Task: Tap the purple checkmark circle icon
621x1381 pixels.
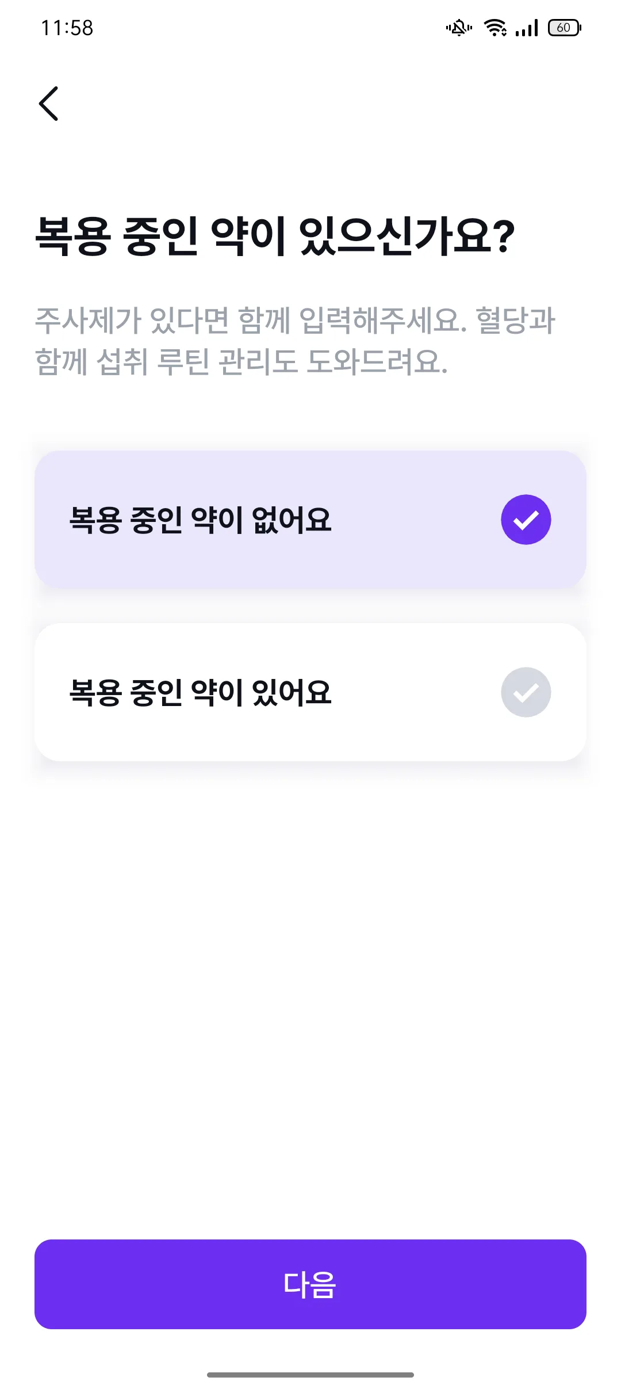Action: 526,520
